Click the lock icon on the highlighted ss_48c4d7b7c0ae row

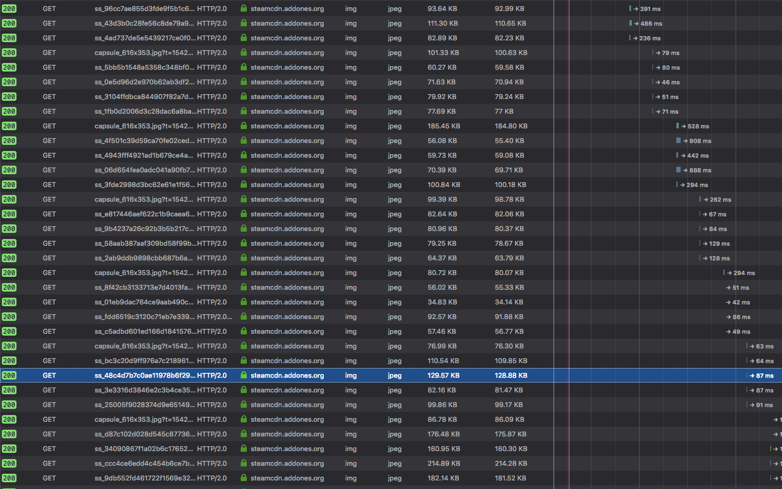point(243,375)
